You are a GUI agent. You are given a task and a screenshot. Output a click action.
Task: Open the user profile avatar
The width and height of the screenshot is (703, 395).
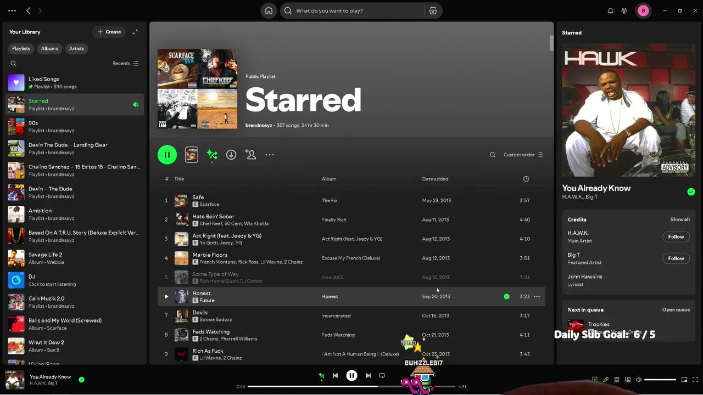[643, 10]
